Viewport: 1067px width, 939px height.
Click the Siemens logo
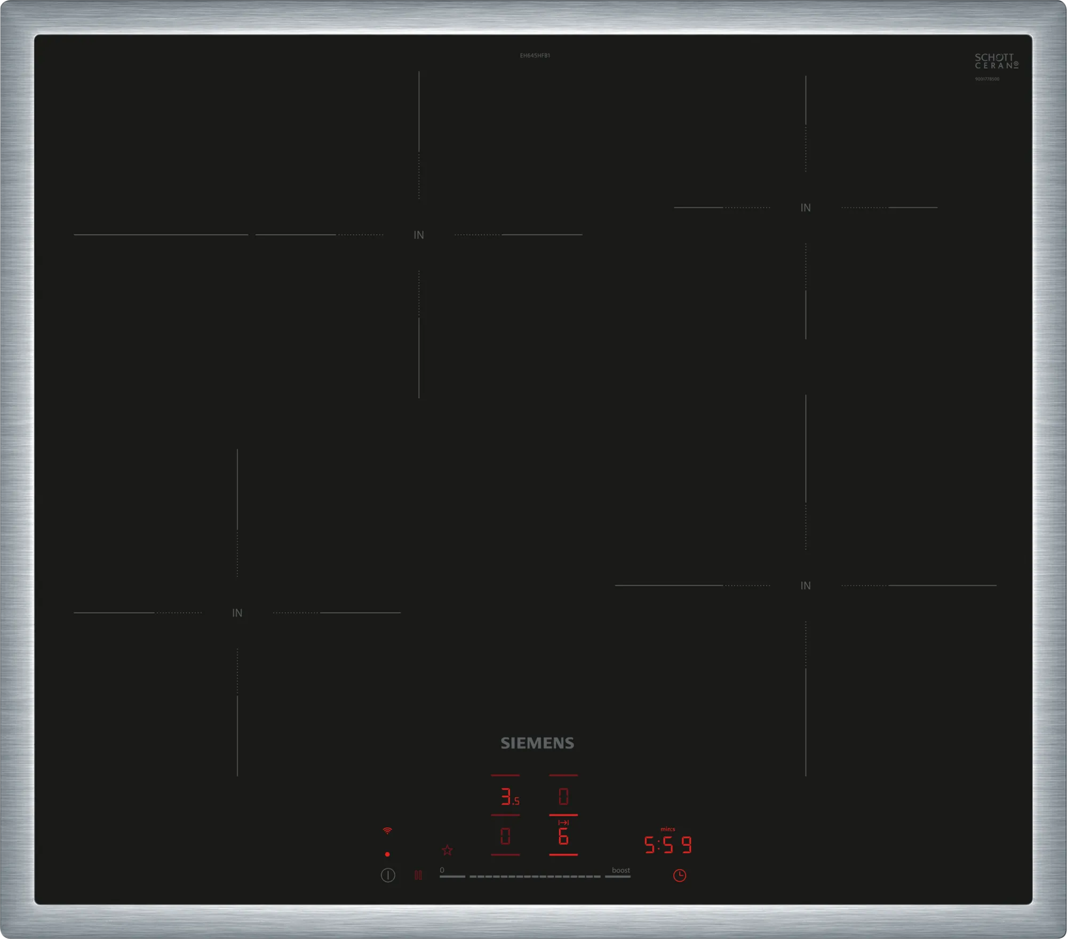click(x=537, y=743)
